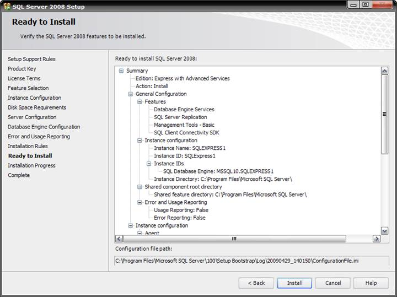
Task: Go back with the < Back button
Action: point(256,283)
